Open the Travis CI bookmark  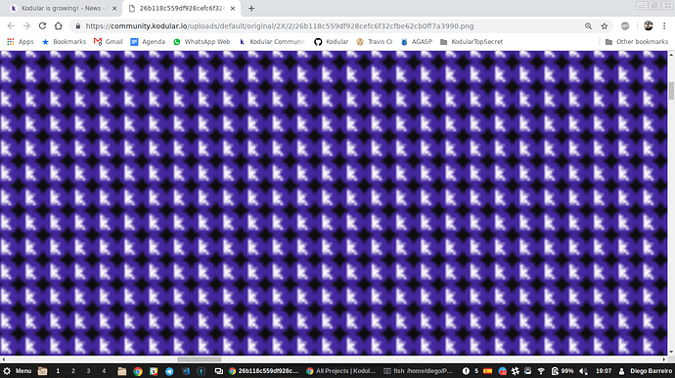[x=374, y=42]
